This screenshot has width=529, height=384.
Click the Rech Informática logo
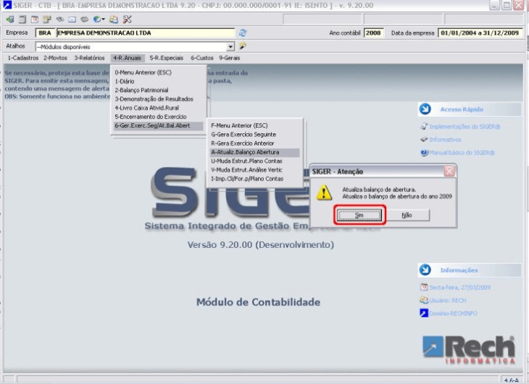click(469, 349)
